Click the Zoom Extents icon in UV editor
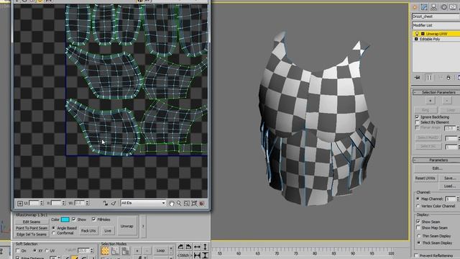 coord(194,203)
